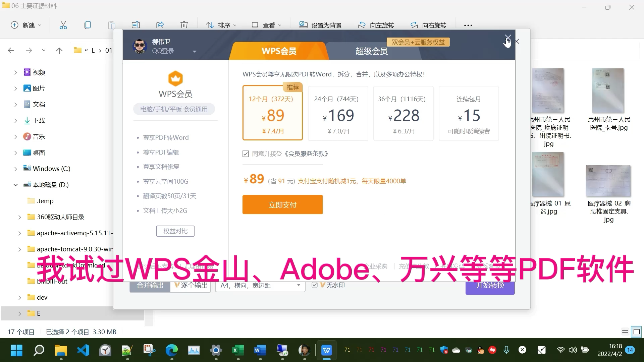The image size is (644, 362).
Task: Expand the Windows (C:) drive tree node
Action: [x=15, y=169]
